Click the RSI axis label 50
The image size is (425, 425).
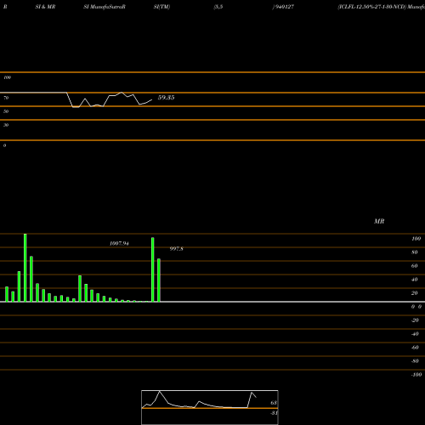[6, 111]
